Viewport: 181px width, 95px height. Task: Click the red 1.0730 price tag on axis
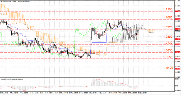click(x=178, y=44)
